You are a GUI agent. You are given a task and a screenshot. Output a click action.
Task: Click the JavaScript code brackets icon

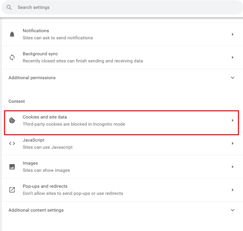click(x=12, y=143)
